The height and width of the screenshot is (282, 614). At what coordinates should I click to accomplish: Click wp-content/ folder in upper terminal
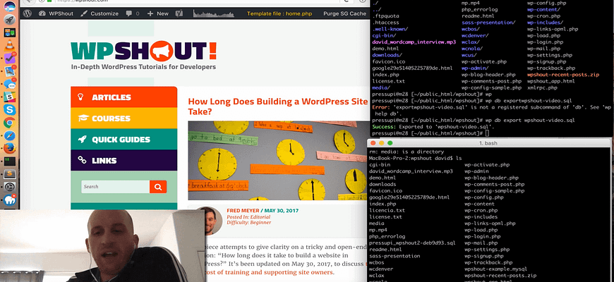(543, 9)
